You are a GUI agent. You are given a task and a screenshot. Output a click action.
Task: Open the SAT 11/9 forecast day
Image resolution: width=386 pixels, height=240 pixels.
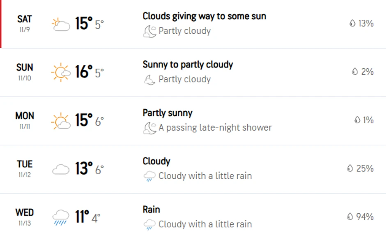click(x=25, y=23)
